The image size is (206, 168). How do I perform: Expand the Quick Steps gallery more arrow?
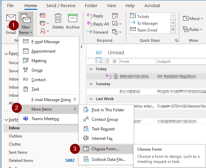click(173, 30)
